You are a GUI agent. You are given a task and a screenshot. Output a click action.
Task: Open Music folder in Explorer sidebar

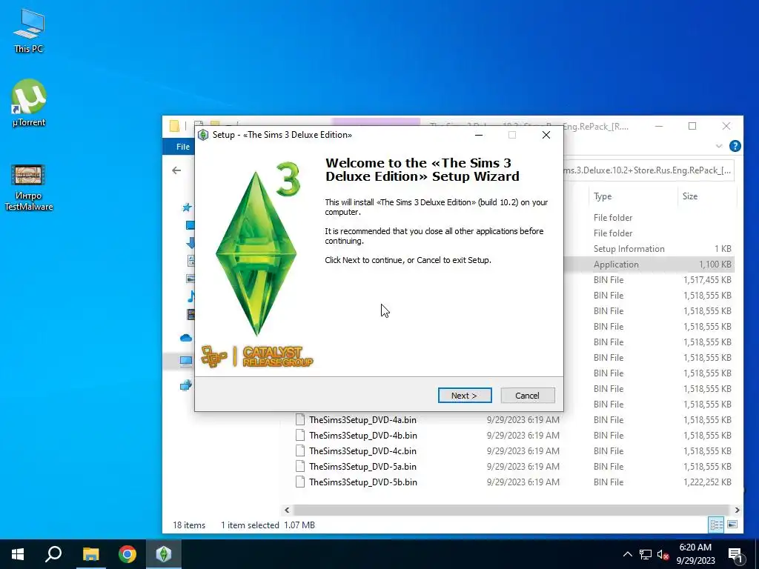(x=190, y=296)
